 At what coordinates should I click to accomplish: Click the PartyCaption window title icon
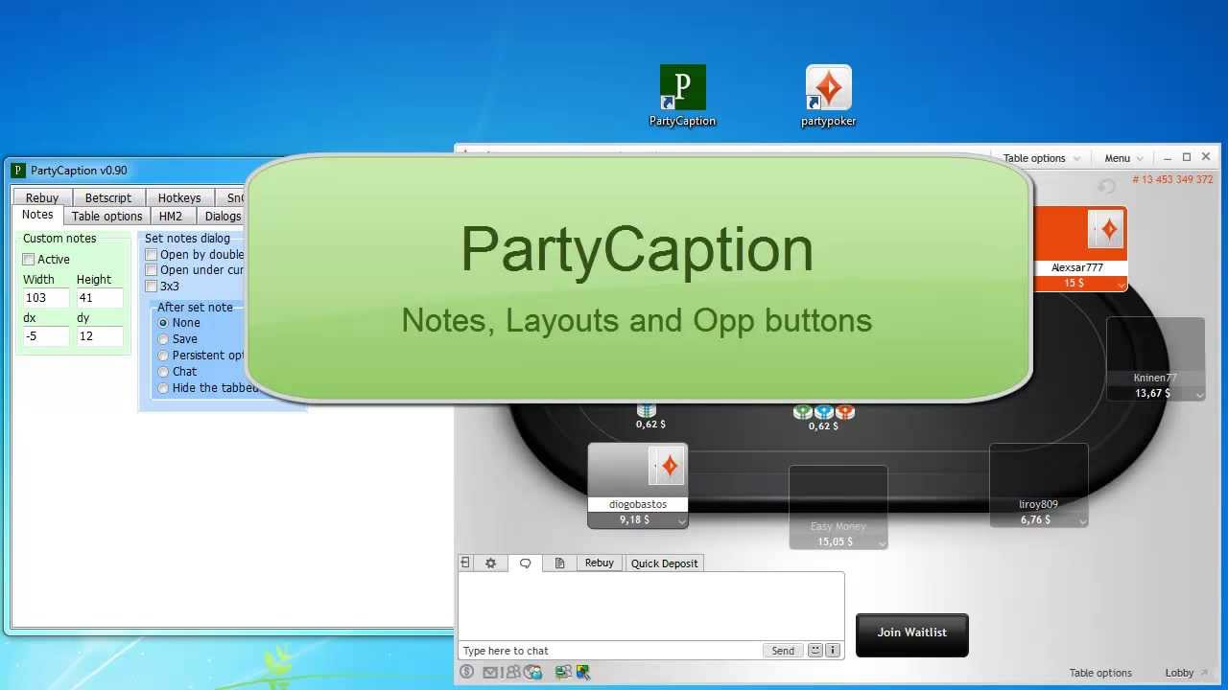point(17,171)
